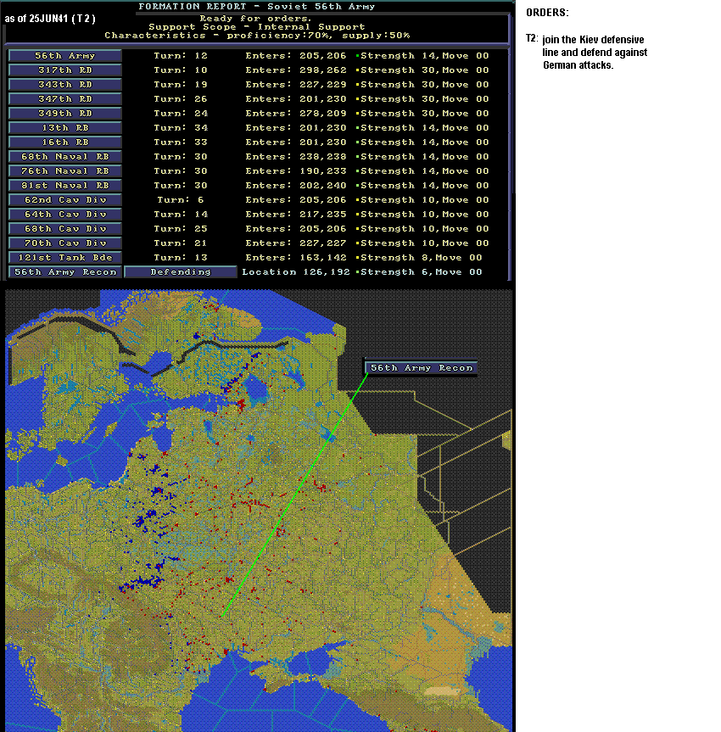Screen dimensions: 721x732
Task: Select the 13th RB unit
Action: click(x=65, y=128)
